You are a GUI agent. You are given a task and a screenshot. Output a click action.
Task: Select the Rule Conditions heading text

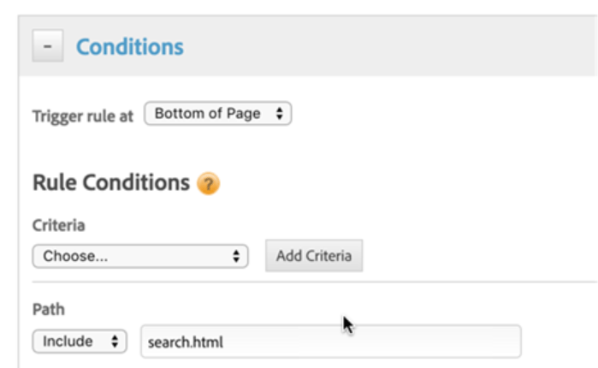click(110, 182)
